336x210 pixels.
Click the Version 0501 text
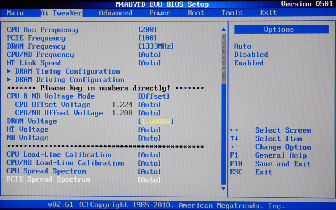tap(307, 4)
